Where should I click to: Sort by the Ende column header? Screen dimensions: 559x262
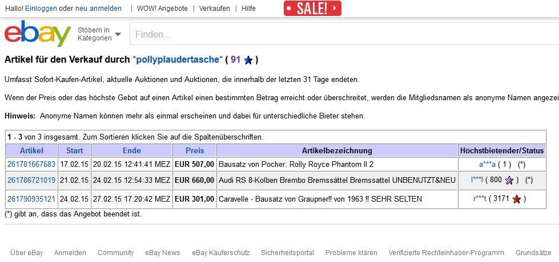tap(132, 151)
